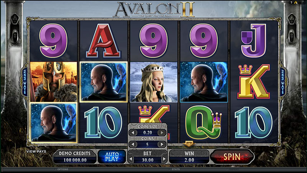
Task: Open the Options menu in the bottom bar
Action: click(x=63, y=169)
